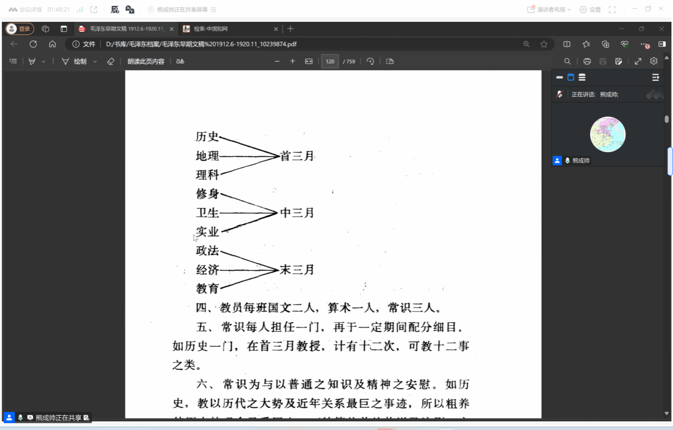Click 朗读此页内容 read aloud button

point(146,61)
